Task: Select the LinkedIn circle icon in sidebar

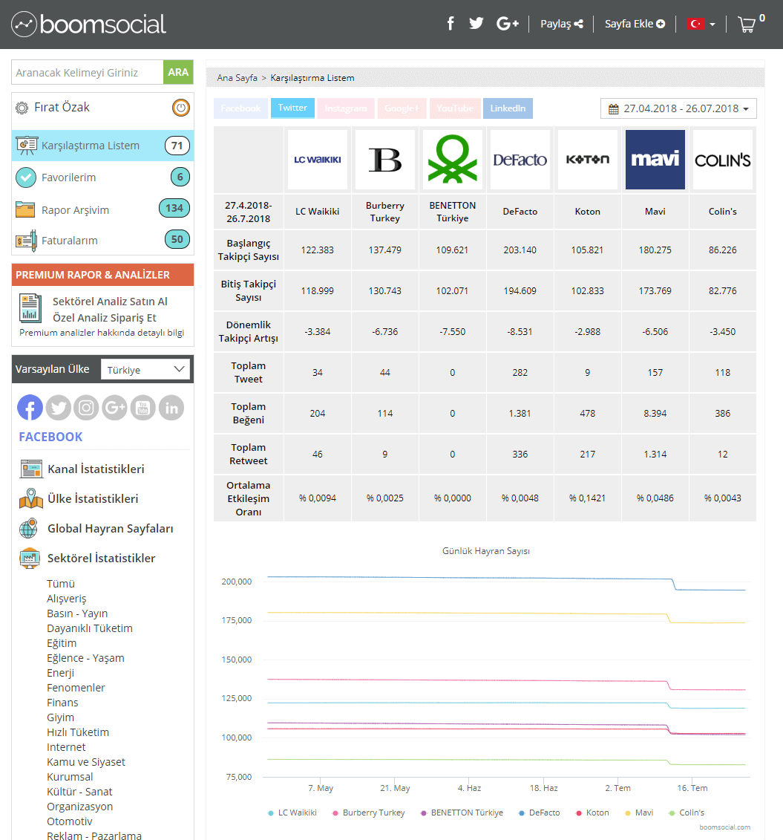Action: pyautogui.click(x=171, y=408)
